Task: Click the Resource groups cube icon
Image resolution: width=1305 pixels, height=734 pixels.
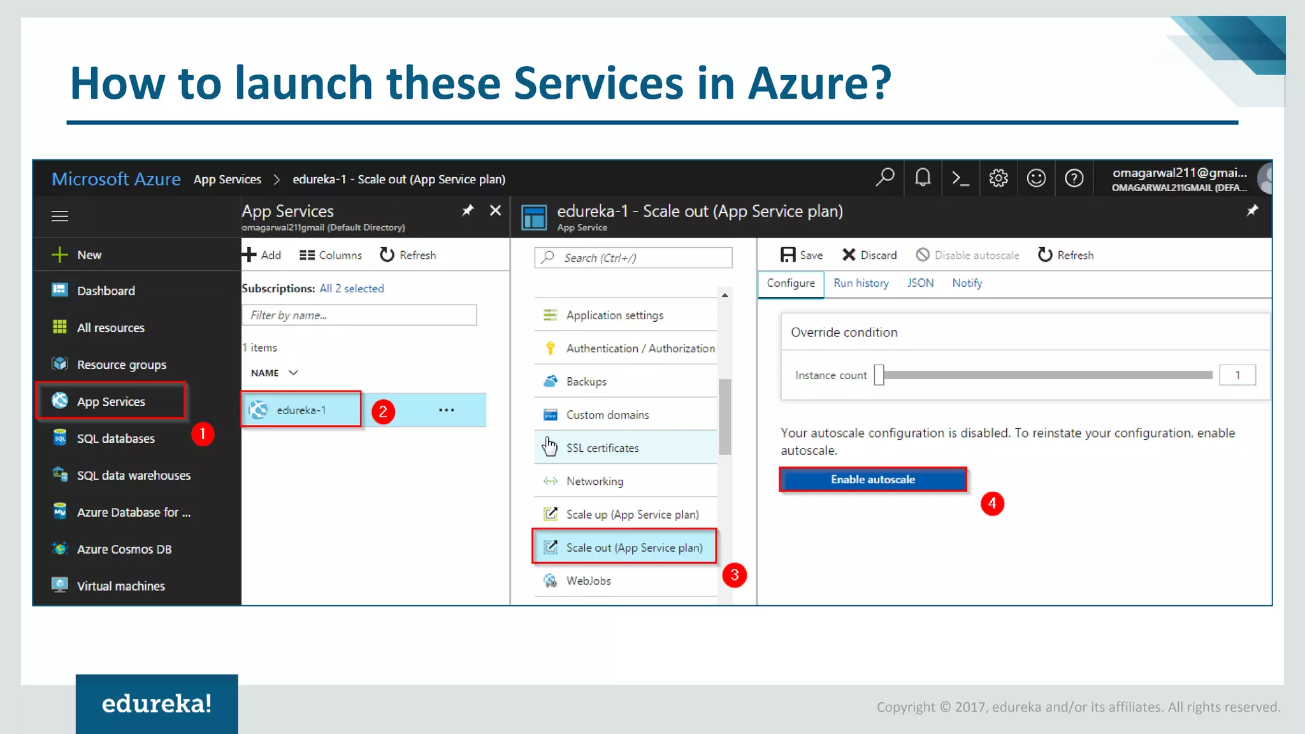Action: coord(60,364)
